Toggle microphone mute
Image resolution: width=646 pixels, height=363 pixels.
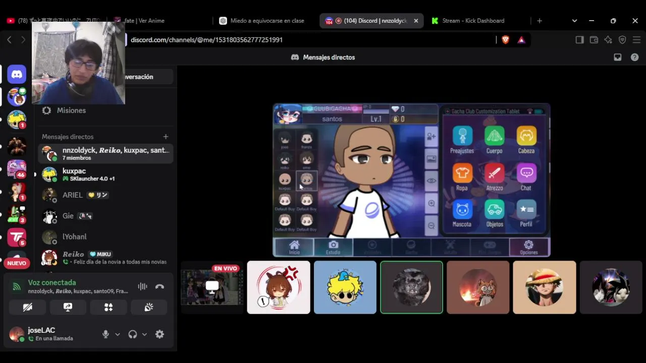tap(105, 334)
